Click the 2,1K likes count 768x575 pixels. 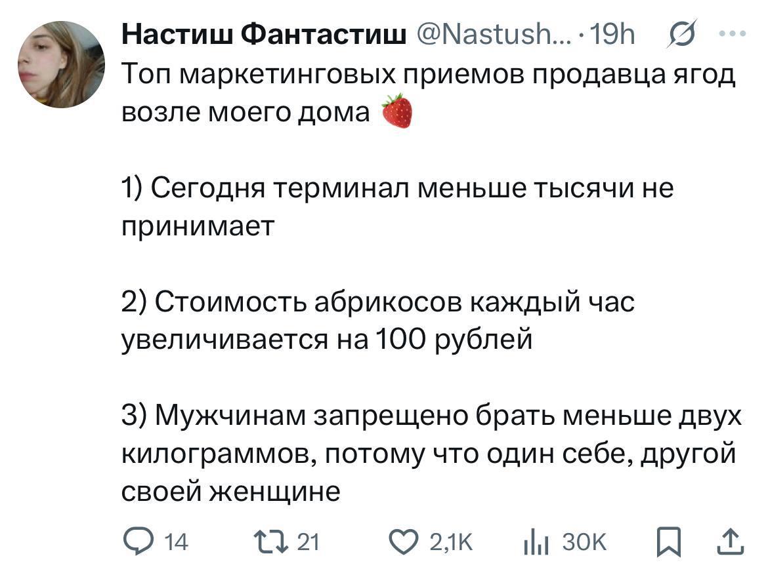point(450,542)
